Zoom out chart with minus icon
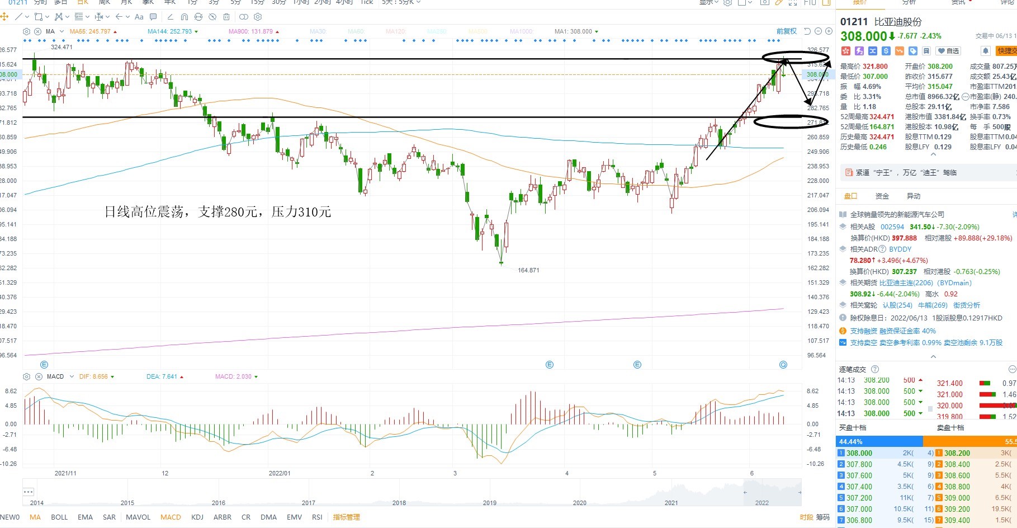The width and height of the screenshot is (1017, 528). (819, 31)
